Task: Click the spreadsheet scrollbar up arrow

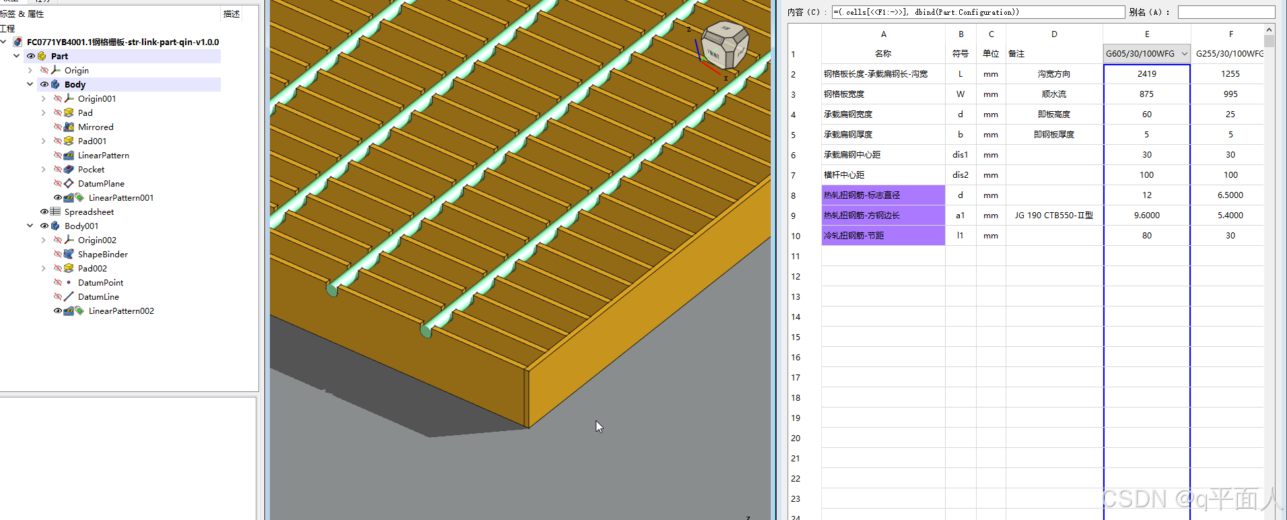Action: tap(1269, 30)
